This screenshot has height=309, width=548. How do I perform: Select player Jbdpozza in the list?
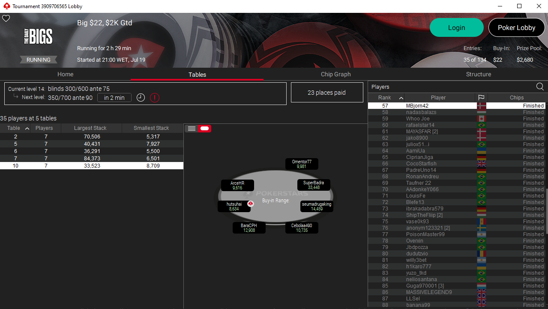456,247
